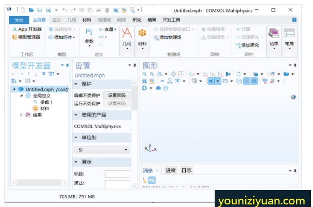Select the Materials (材料) tree node
The width and height of the screenshot is (313, 207).
(41, 108)
